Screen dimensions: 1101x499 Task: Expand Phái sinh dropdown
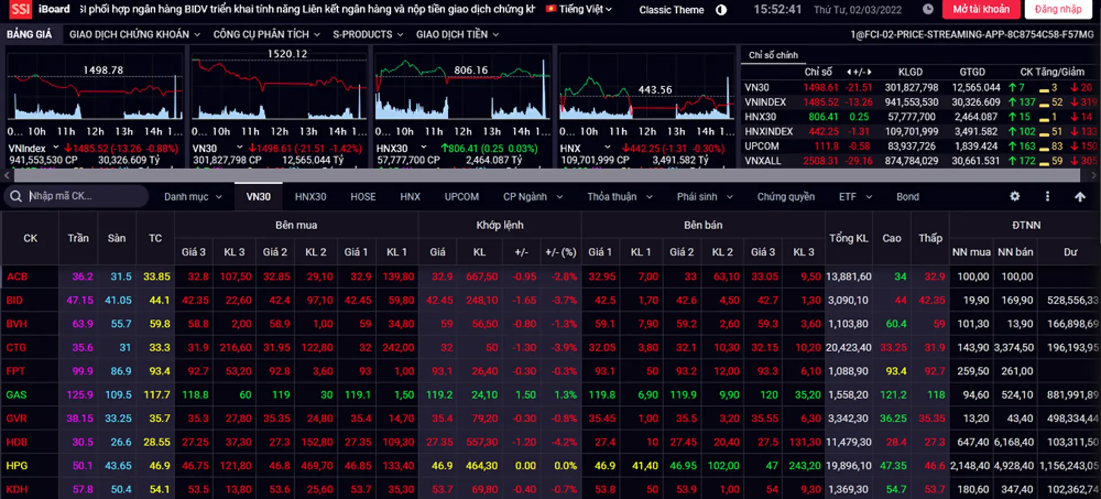(x=705, y=197)
